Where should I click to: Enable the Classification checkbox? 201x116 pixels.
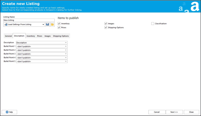(153, 24)
